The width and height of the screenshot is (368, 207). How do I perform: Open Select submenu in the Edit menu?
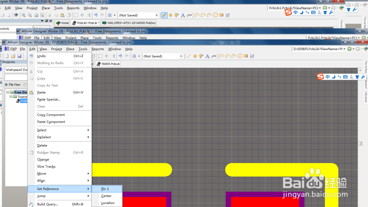click(x=60, y=130)
